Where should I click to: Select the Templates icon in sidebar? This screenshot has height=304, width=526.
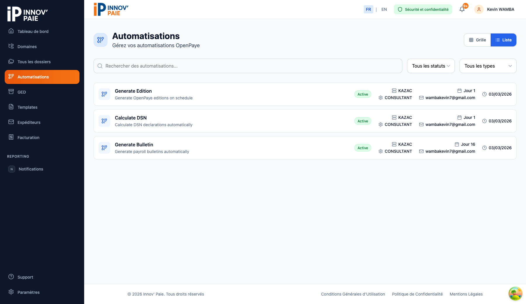11,107
